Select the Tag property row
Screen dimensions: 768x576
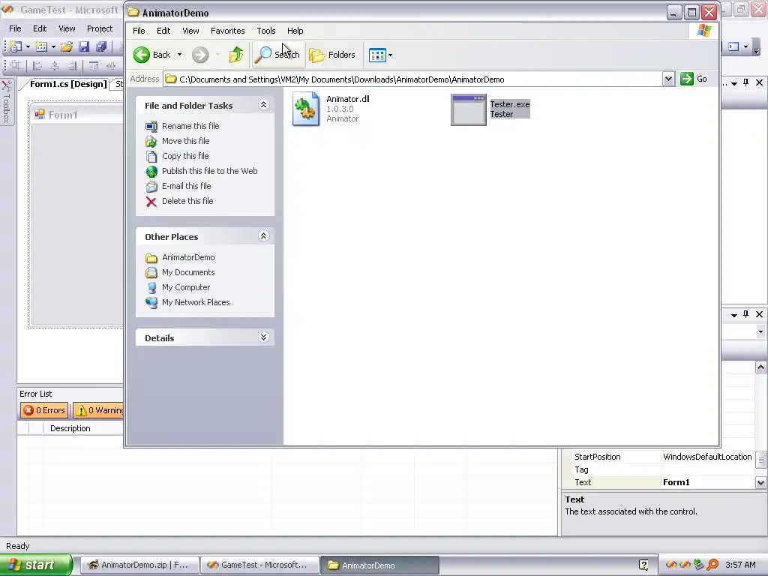click(x=659, y=469)
